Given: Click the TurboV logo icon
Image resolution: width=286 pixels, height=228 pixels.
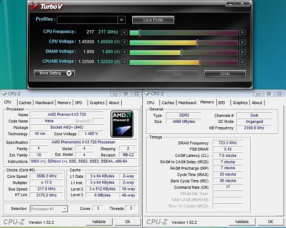Looking at the screenshot, I should click(34, 6).
